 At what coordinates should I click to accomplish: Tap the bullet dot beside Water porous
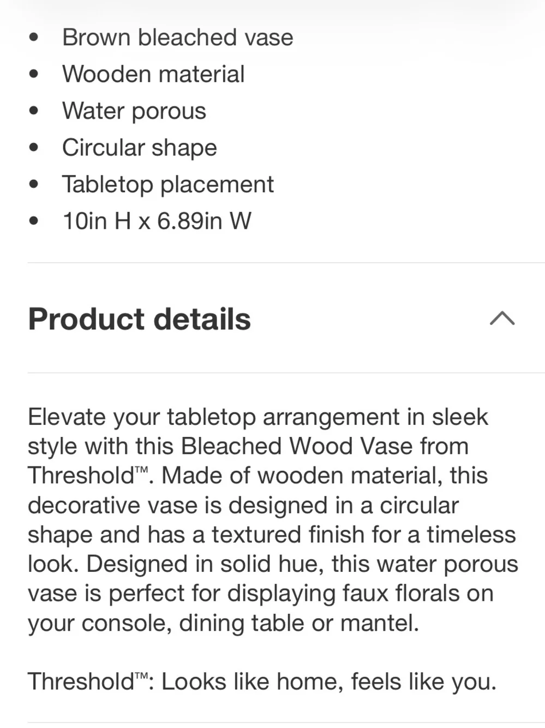click(x=34, y=111)
